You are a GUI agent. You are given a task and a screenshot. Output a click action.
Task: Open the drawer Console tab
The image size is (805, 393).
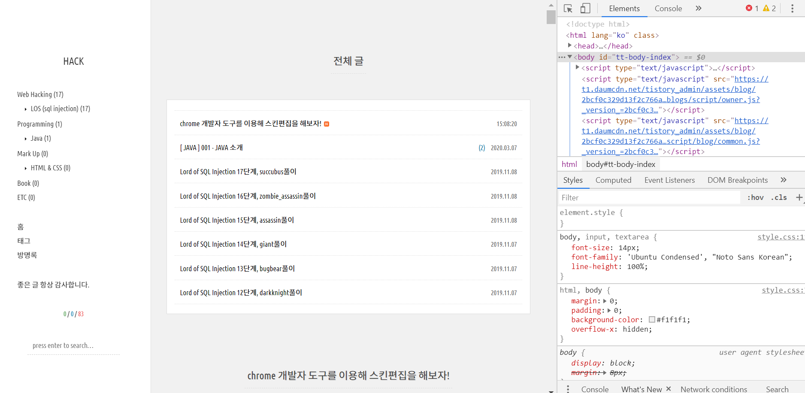pos(595,389)
